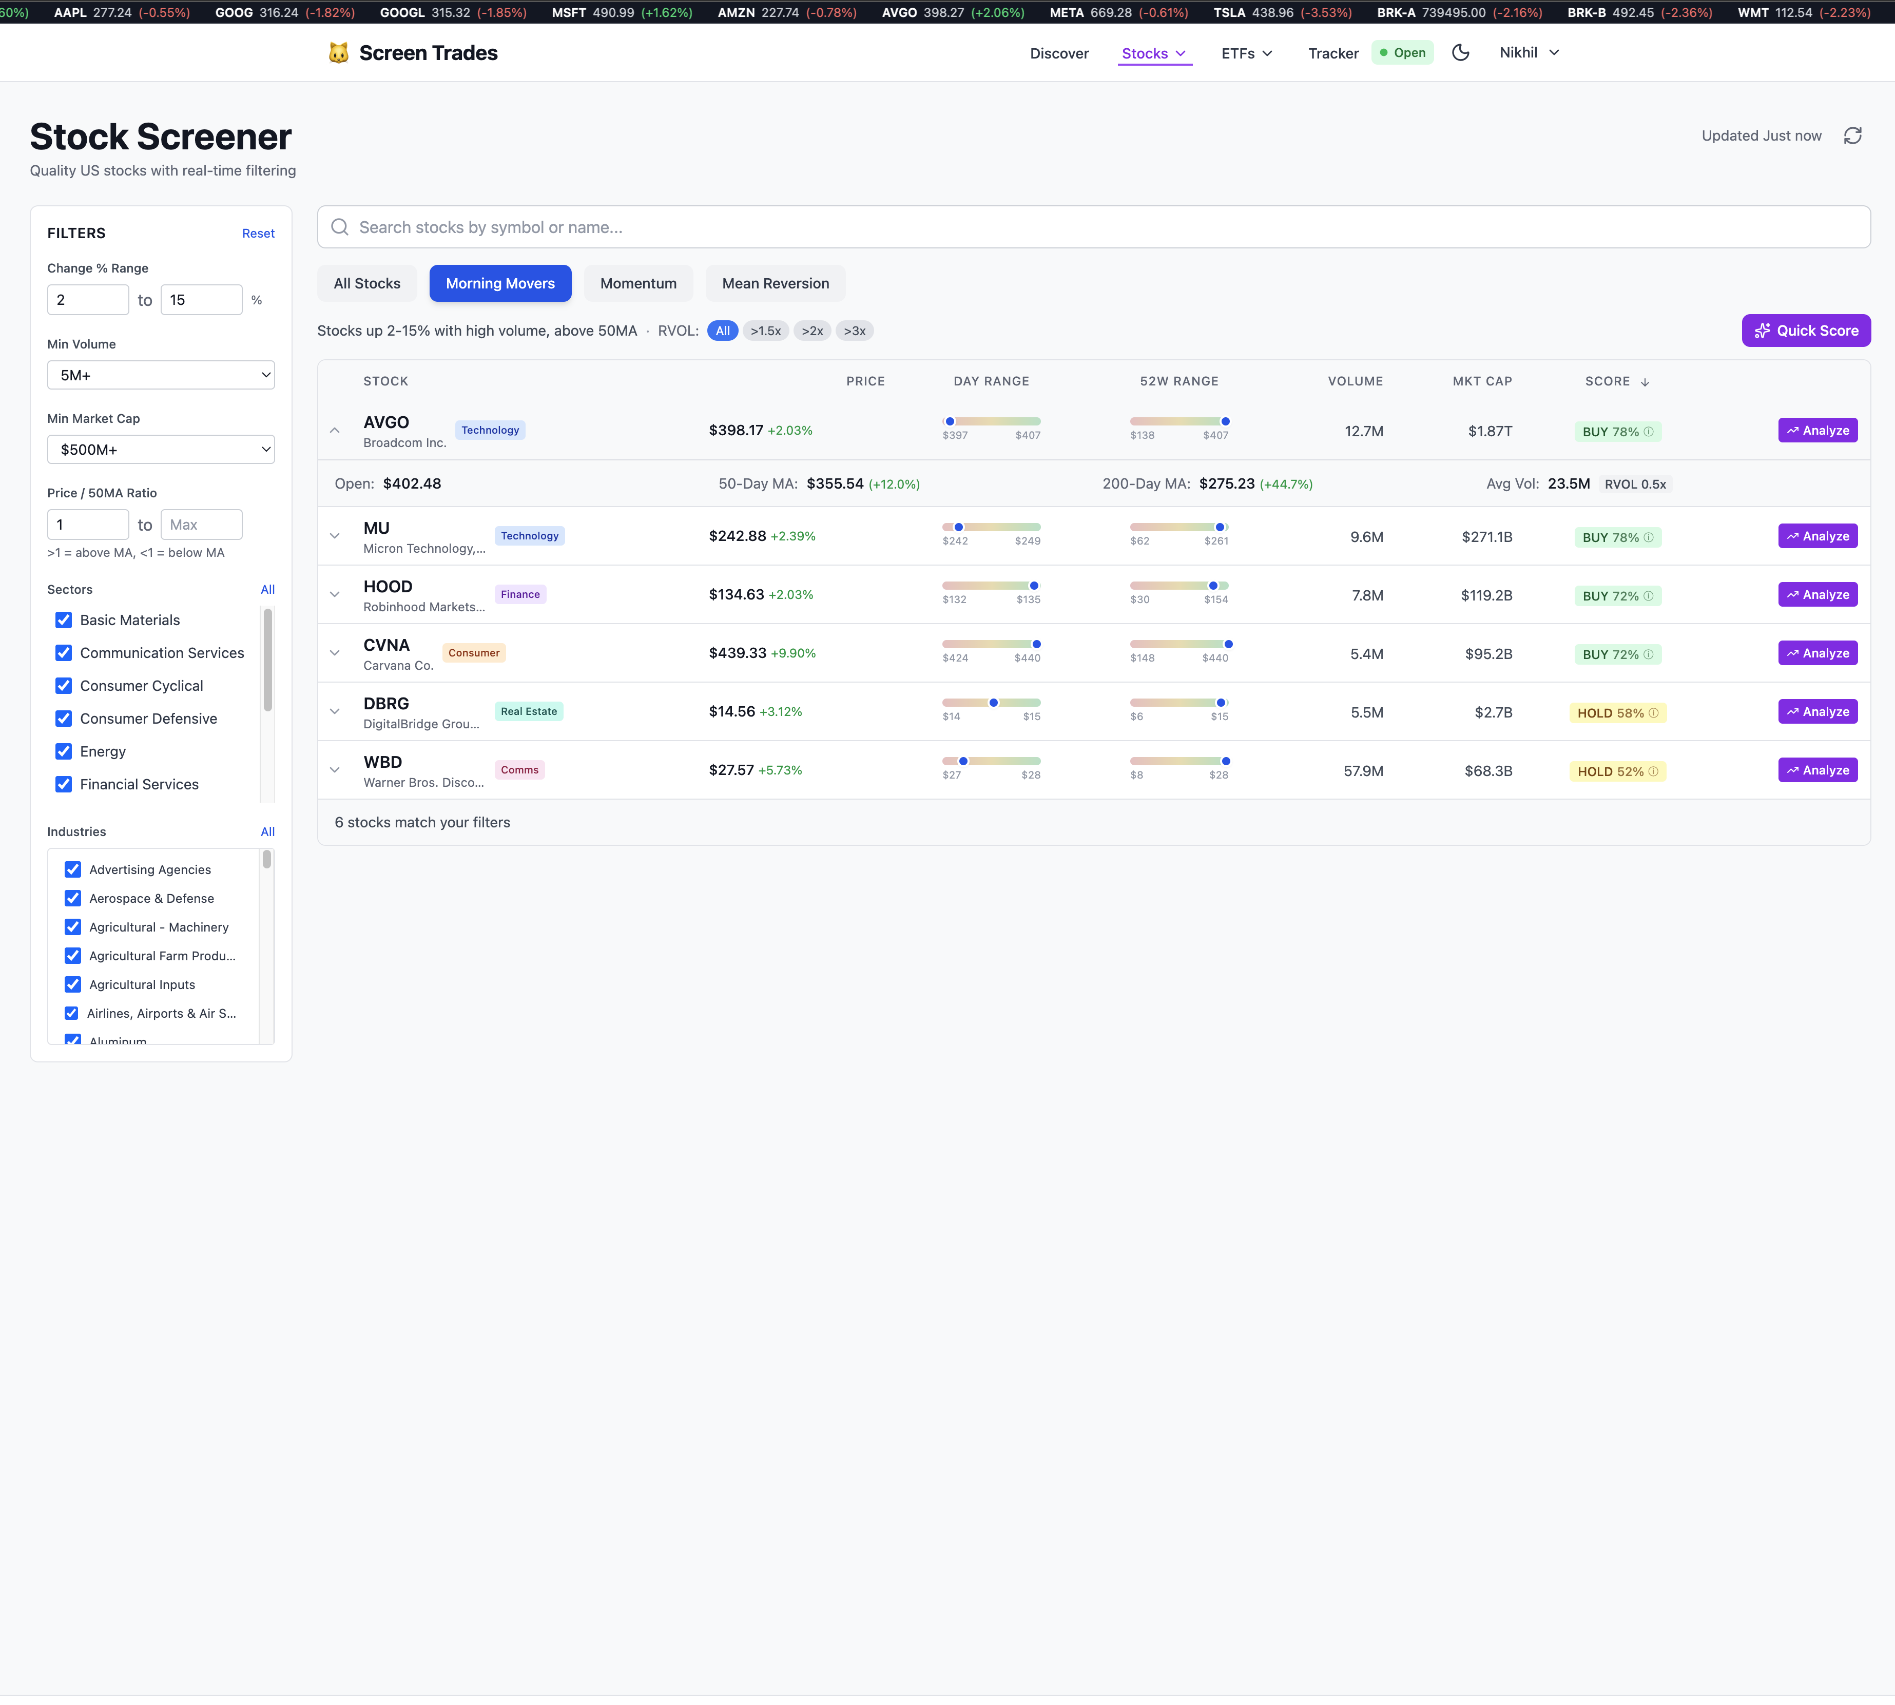Open the Min Market Cap dropdown

click(x=161, y=450)
